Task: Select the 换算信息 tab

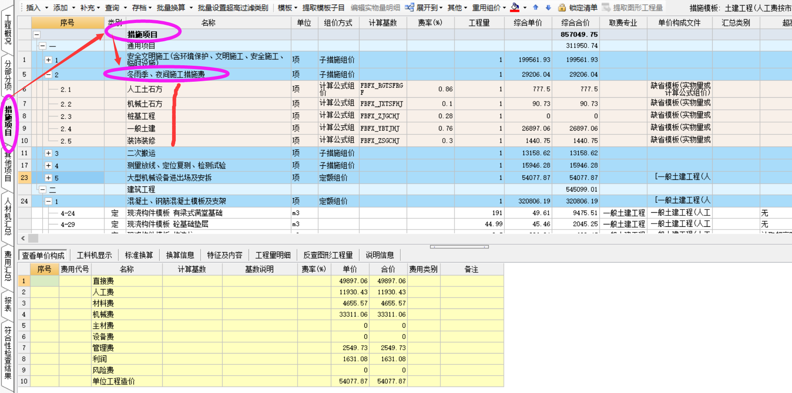Action: point(180,255)
